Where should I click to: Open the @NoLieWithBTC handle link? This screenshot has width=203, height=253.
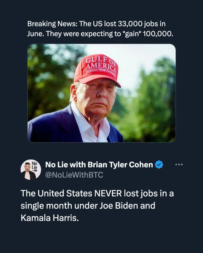[74, 175]
